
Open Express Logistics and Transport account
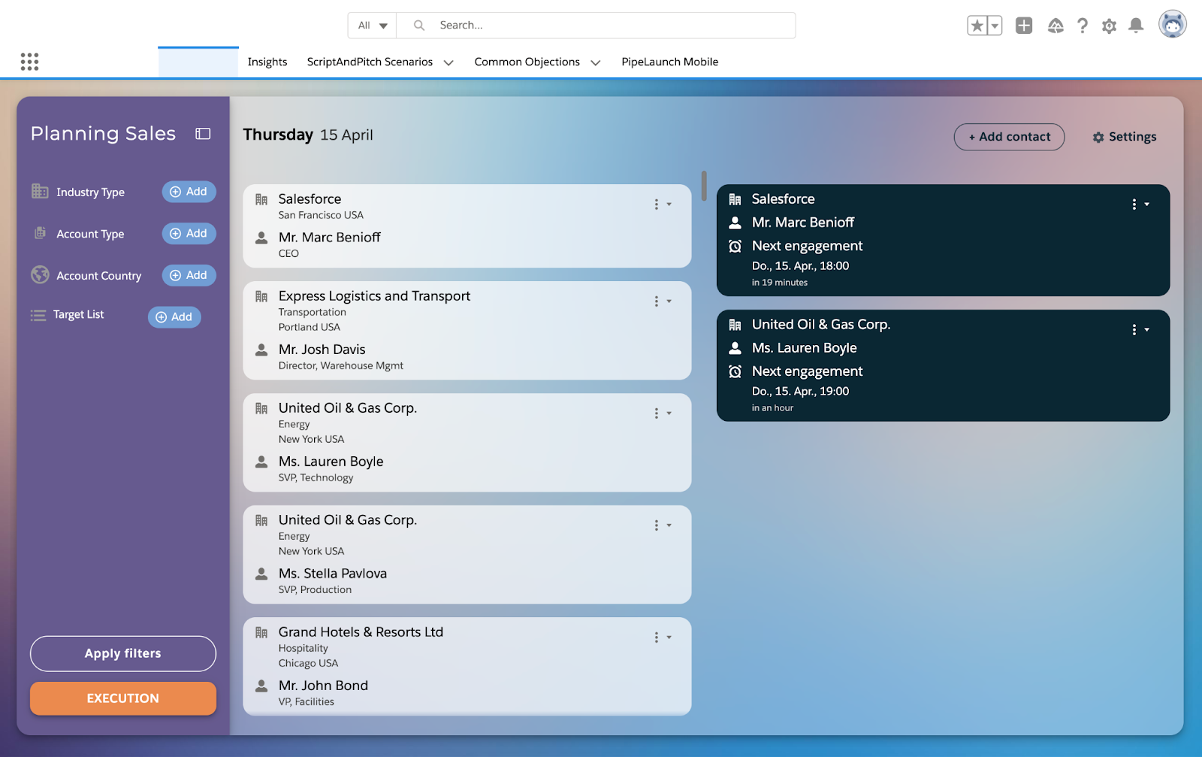pyautogui.click(x=374, y=296)
